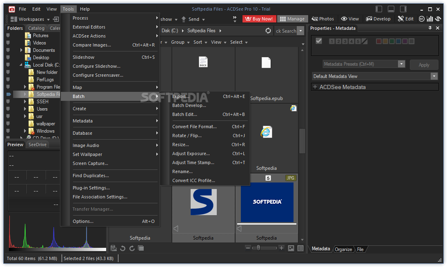
Task: Switch to the Organize tab
Action: [343, 249]
